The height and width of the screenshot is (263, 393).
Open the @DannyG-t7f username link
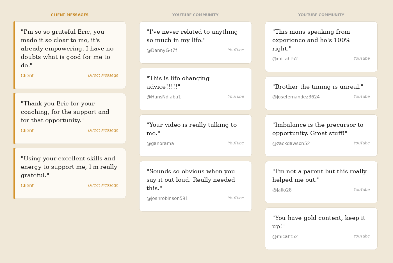tap(162, 50)
